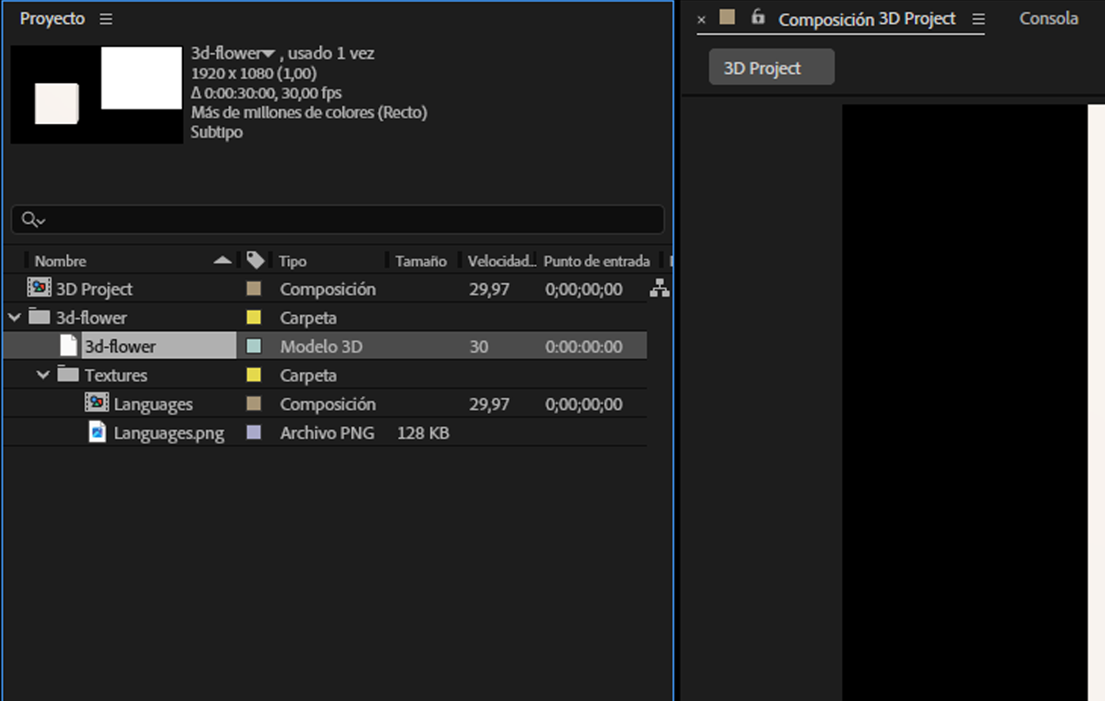The height and width of the screenshot is (701, 1105).
Task: Click the Archivo PNG type cell
Action: [327, 433]
